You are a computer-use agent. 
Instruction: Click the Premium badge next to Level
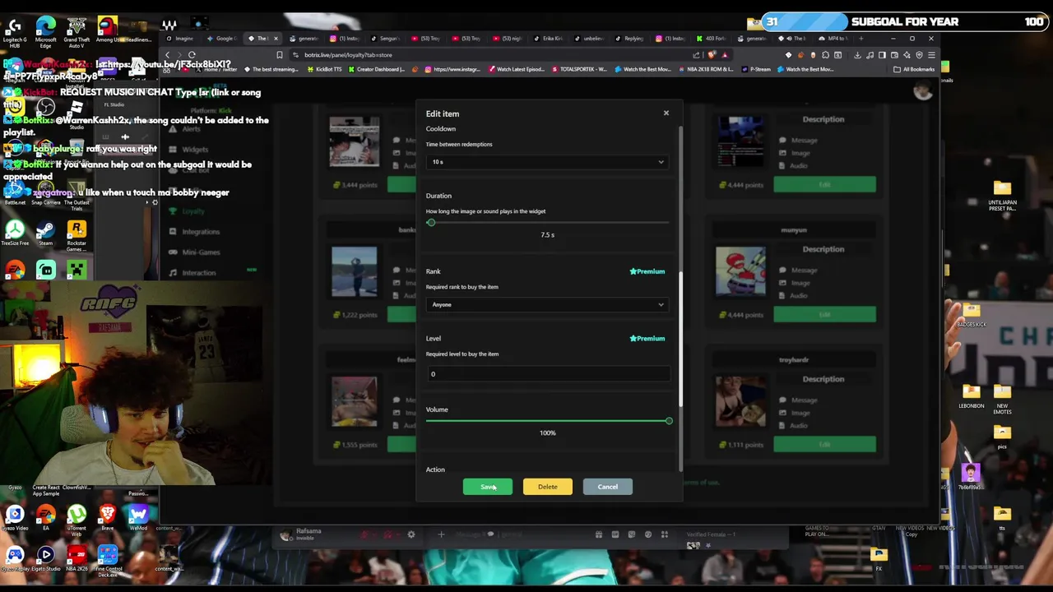(647, 338)
